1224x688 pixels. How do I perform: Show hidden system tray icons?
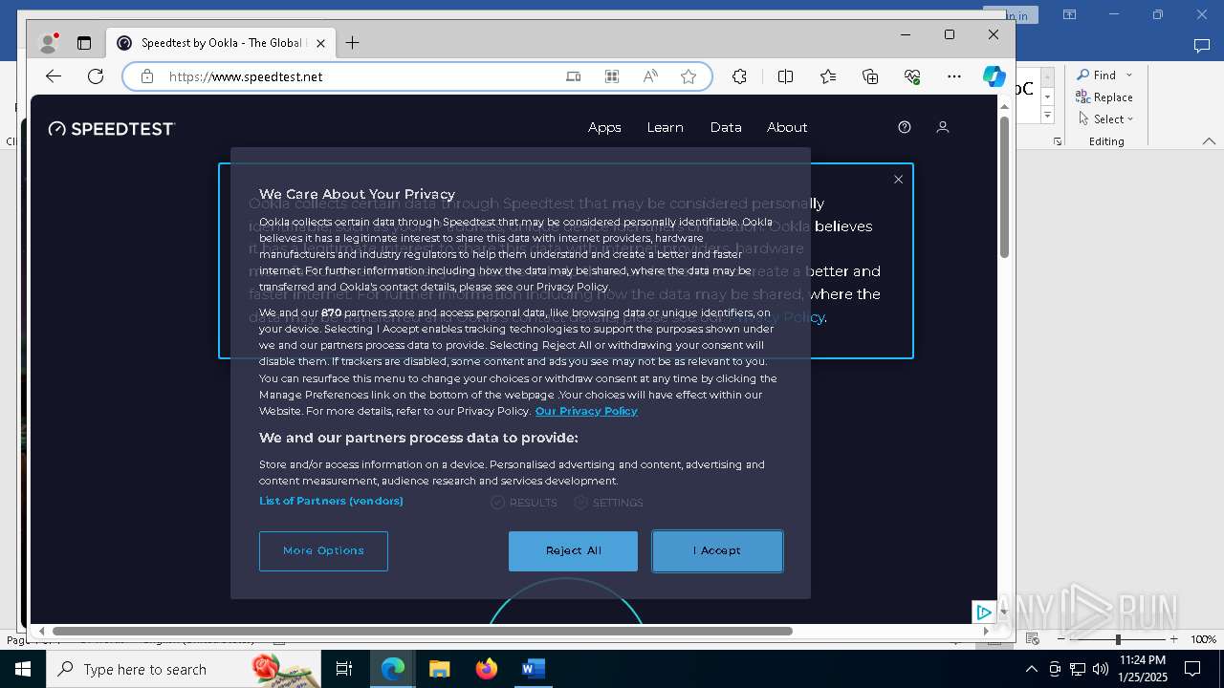click(1031, 669)
